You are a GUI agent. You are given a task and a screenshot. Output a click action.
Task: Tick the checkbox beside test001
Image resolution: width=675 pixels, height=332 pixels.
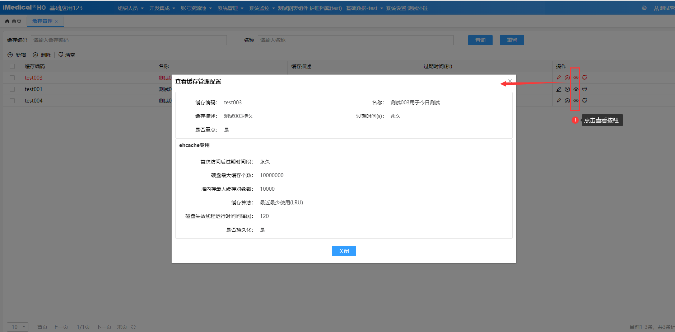click(x=12, y=89)
